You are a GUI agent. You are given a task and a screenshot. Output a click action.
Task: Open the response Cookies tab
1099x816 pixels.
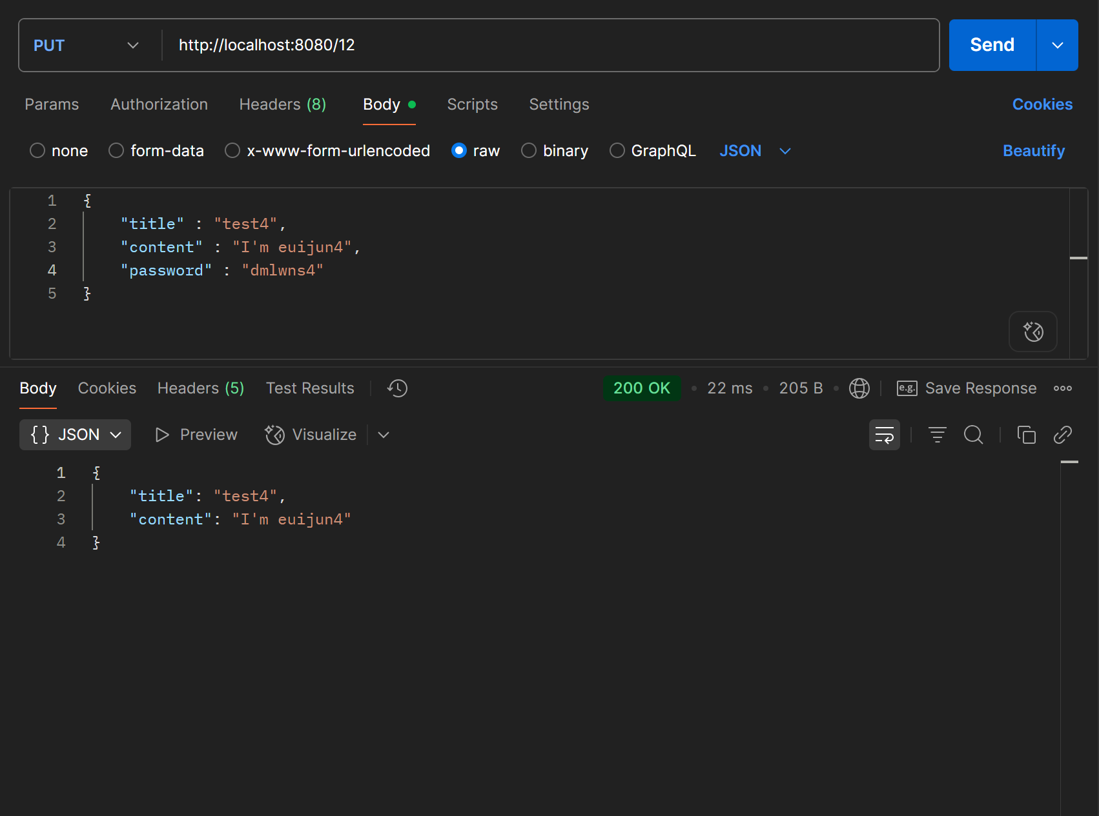pyautogui.click(x=107, y=388)
